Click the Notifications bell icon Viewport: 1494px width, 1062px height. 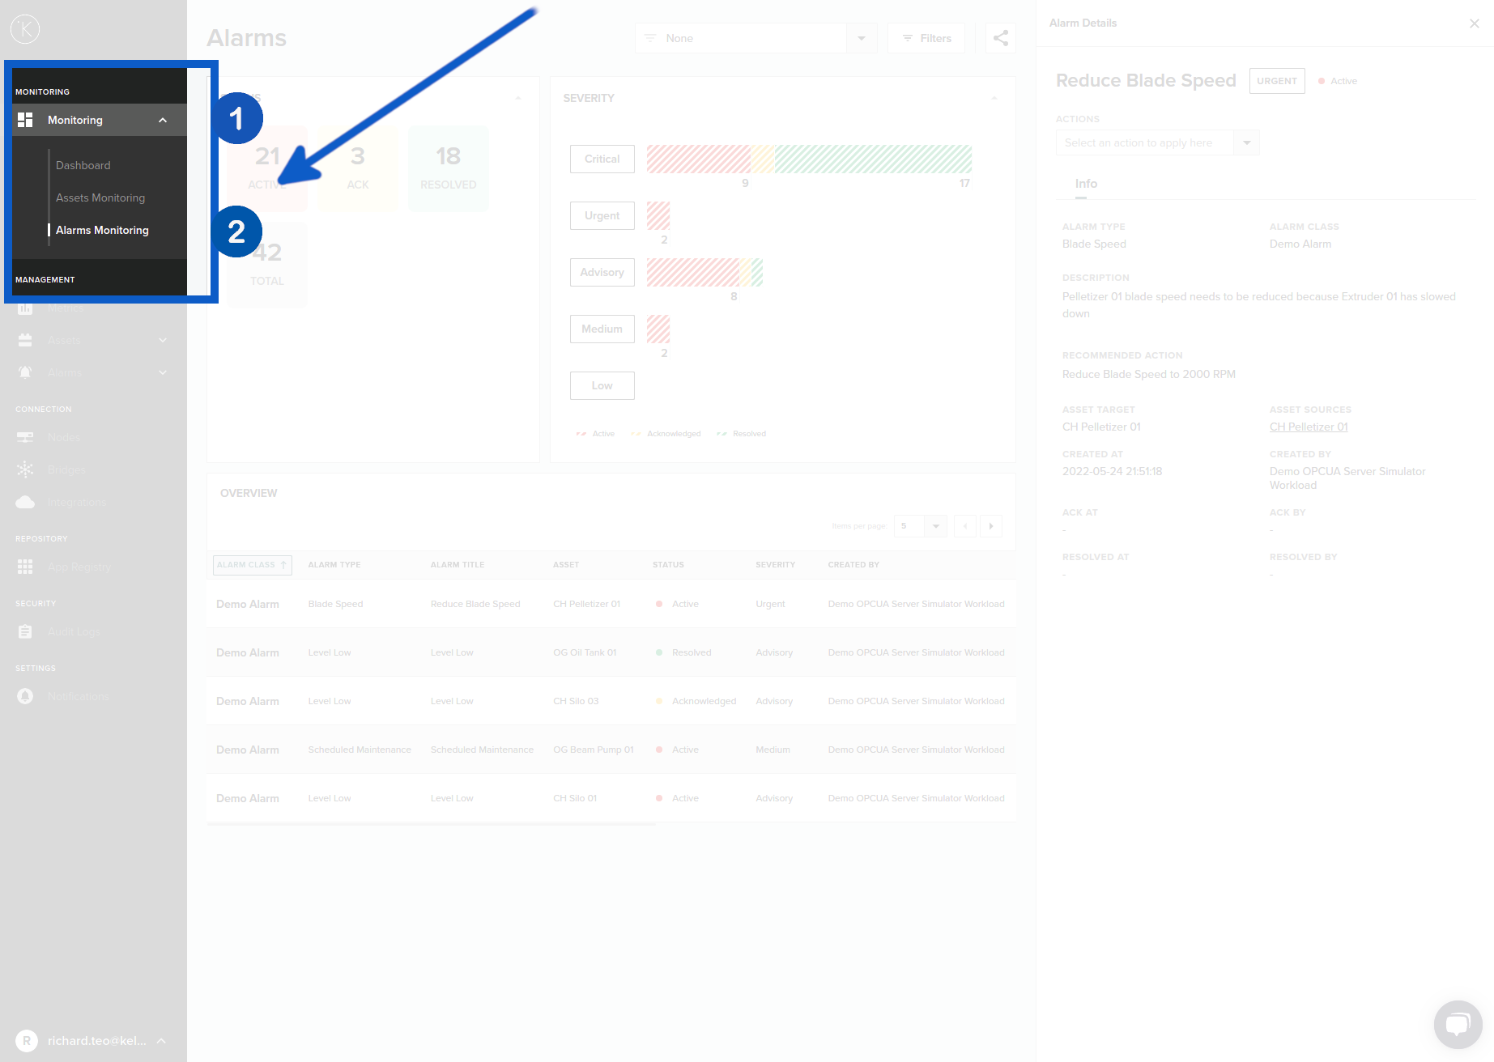pos(25,696)
